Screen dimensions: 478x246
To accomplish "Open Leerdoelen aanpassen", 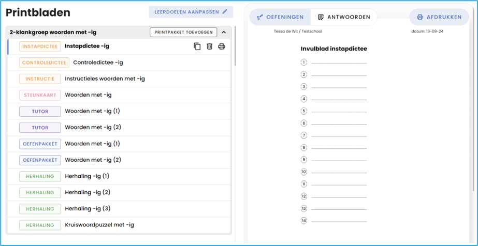I will (191, 11).
